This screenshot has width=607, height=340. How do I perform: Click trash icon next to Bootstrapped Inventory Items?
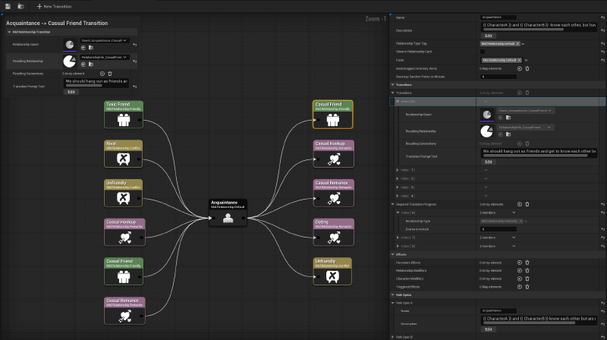pyautogui.click(x=527, y=68)
